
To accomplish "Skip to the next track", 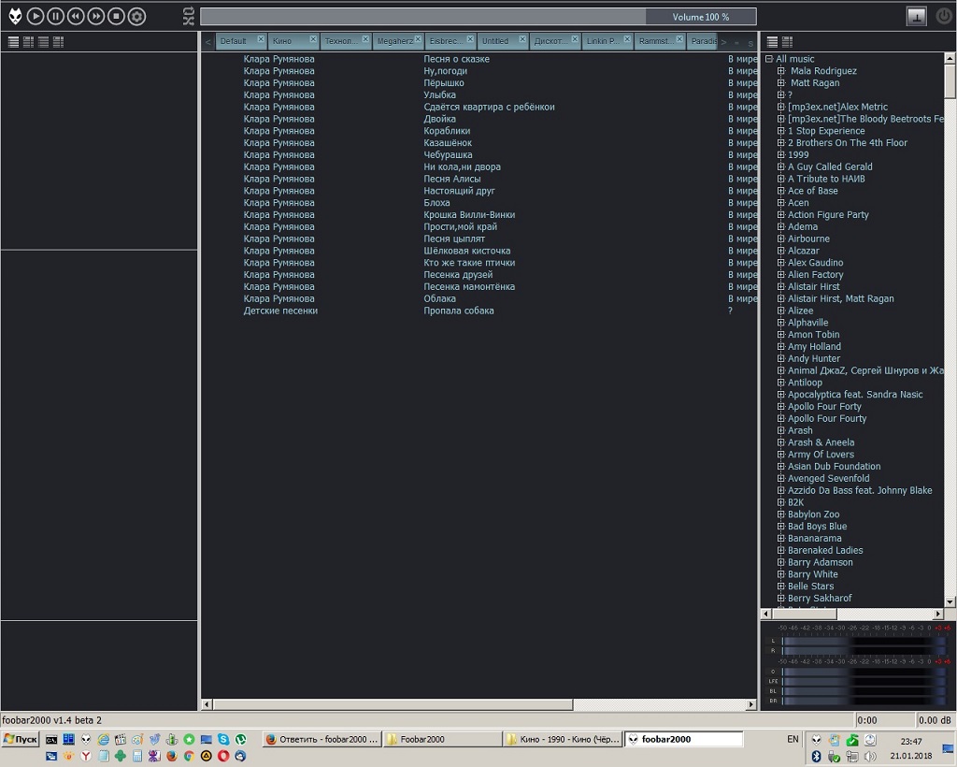I will (x=95, y=16).
